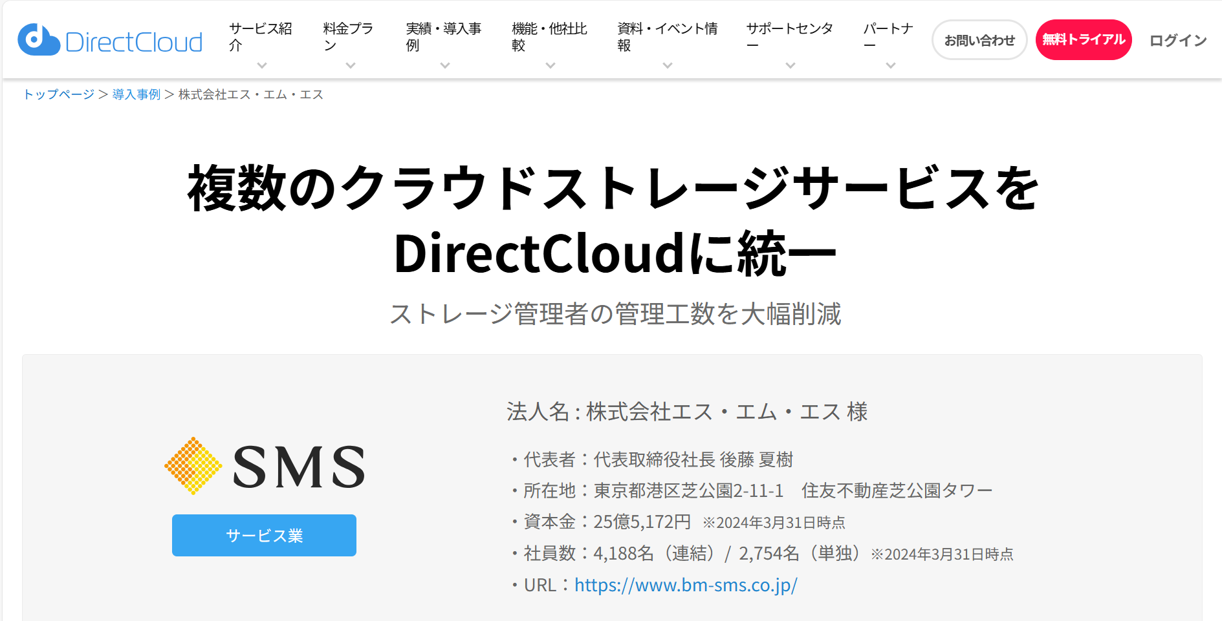Expand the サービス紹介 dropdown chevron
This screenshot has height=621, width=1222.
point(262,65)
